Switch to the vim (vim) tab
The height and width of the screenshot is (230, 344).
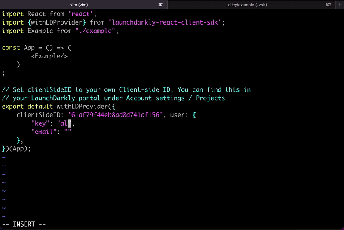pyautogui.click(x=83, y=5)
